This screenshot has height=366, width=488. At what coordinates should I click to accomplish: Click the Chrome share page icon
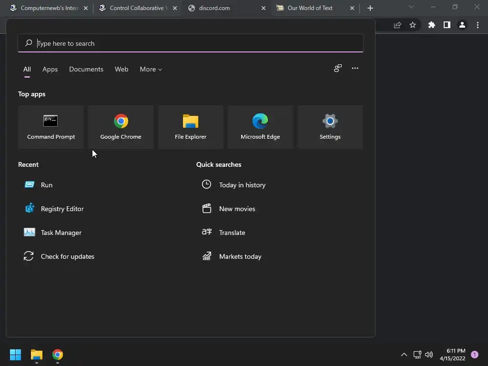(397, 25)
